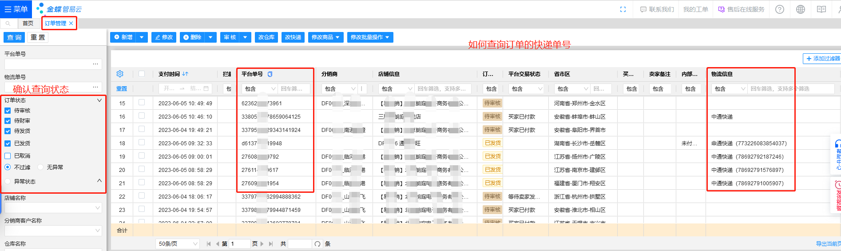841x251 pixels.
Task: Select the 无异常 radio button
Action: tap(41, 167)
